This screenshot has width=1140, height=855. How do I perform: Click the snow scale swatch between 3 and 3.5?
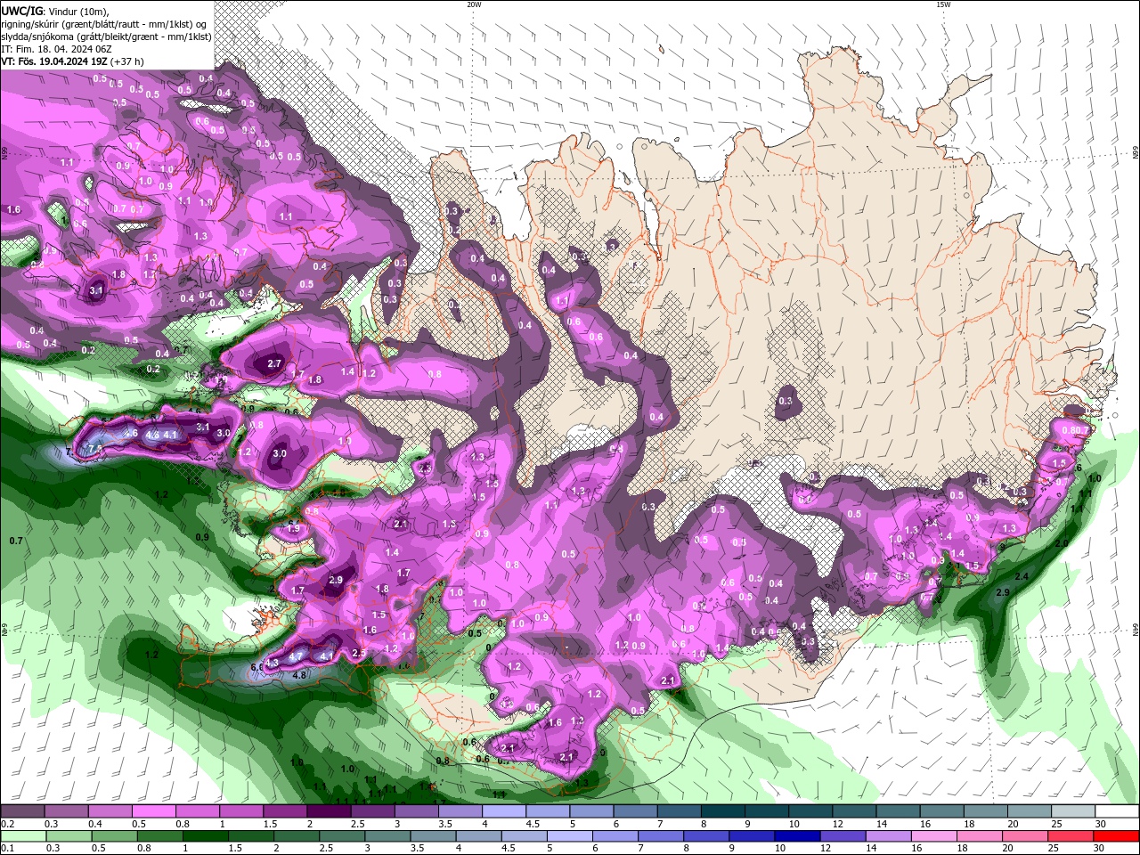click(x=416, y=811)
